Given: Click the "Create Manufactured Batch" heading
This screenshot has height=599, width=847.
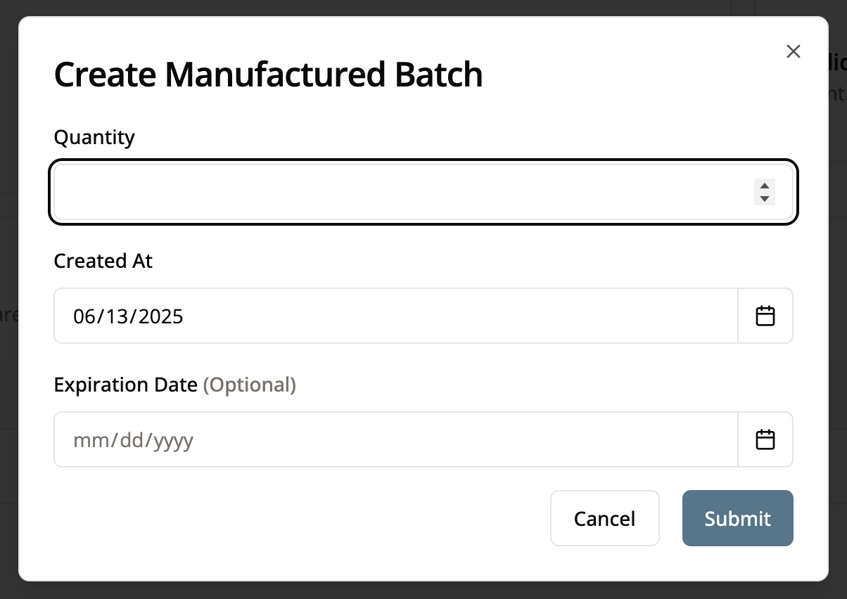Looking at the screenshot, I should (x=268, y=75).
